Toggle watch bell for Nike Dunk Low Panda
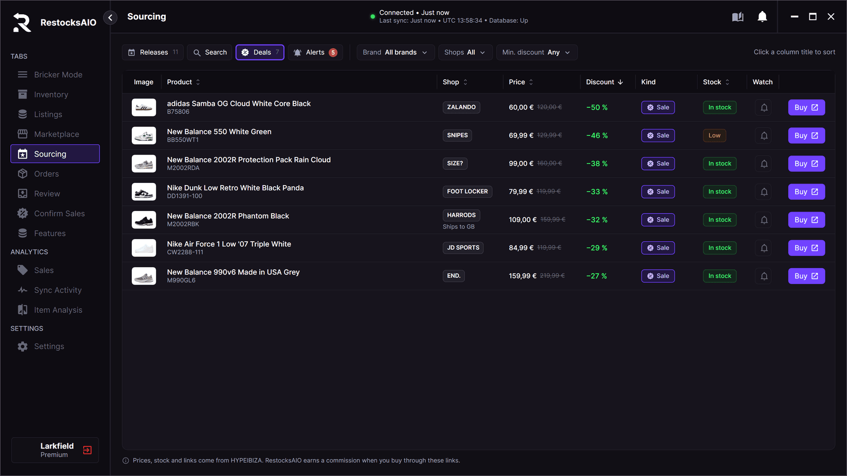Screen dimensions: 847x476 (764, 191)
